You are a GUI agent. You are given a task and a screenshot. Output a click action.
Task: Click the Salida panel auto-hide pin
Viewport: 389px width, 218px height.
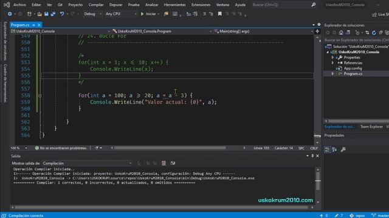(x=312, y=156)
